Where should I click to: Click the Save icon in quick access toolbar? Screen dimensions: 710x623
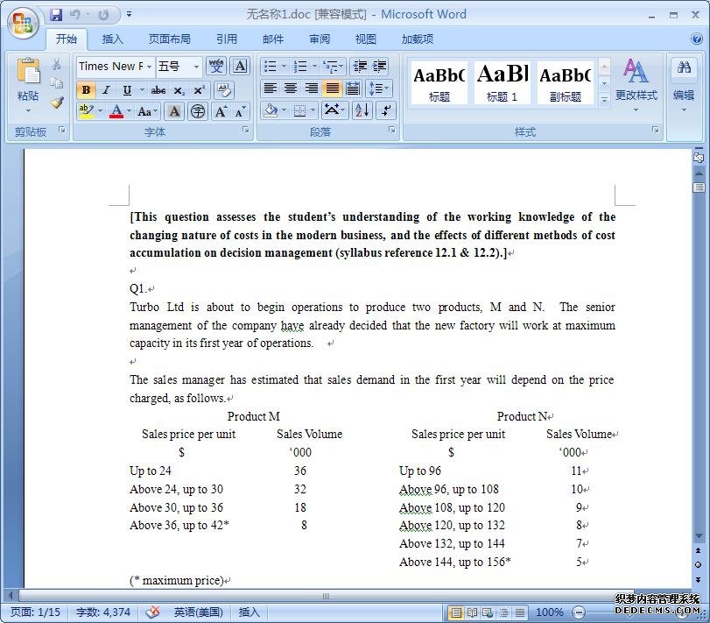[x=57, y=15]
